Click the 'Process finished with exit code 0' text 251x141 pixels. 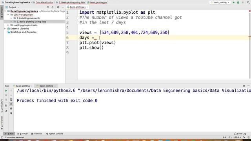point(57,101)
